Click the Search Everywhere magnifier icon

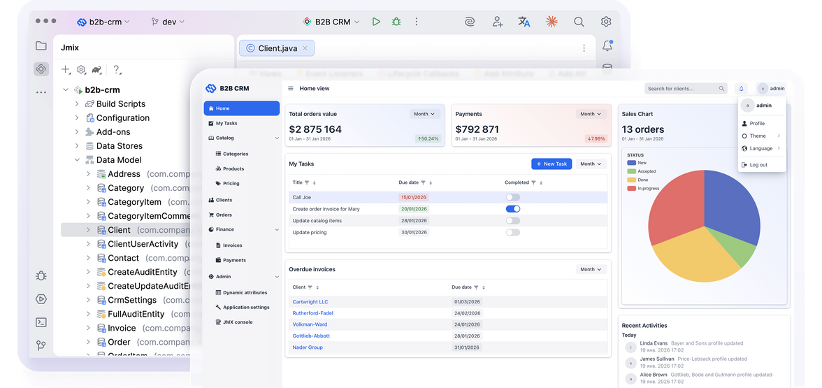(579, 22)
